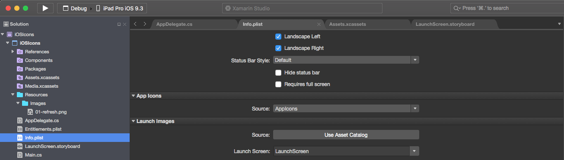
Task: Click the Xamarin Studio status bar
Action: point(303,8)
